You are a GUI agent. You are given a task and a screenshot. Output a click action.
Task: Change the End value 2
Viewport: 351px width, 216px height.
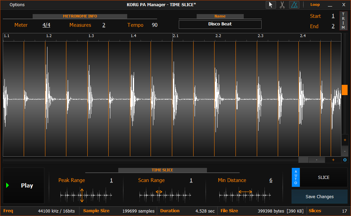pos(333,26)
